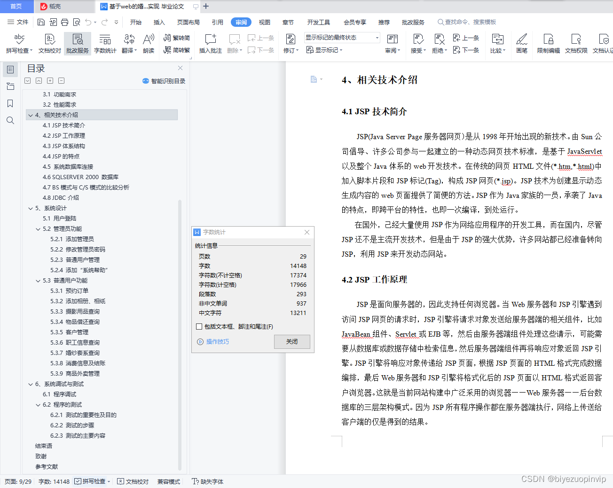Open 批改服务 in the ribbon
The image size is (613, 488).
point(78,43)
